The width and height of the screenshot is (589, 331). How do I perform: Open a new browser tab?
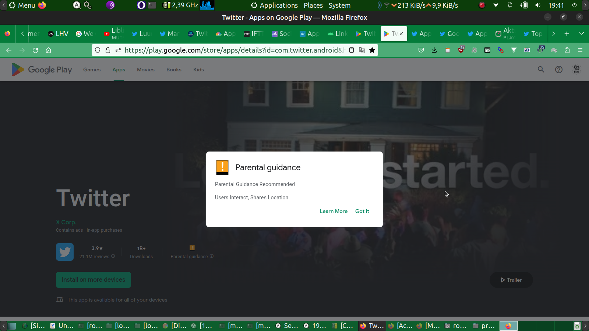pyautogui.click(x=567, y=34)
